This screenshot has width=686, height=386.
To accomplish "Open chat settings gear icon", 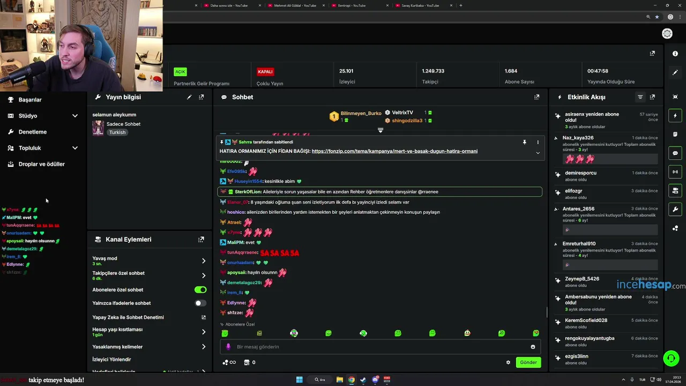I will point(508,362).
